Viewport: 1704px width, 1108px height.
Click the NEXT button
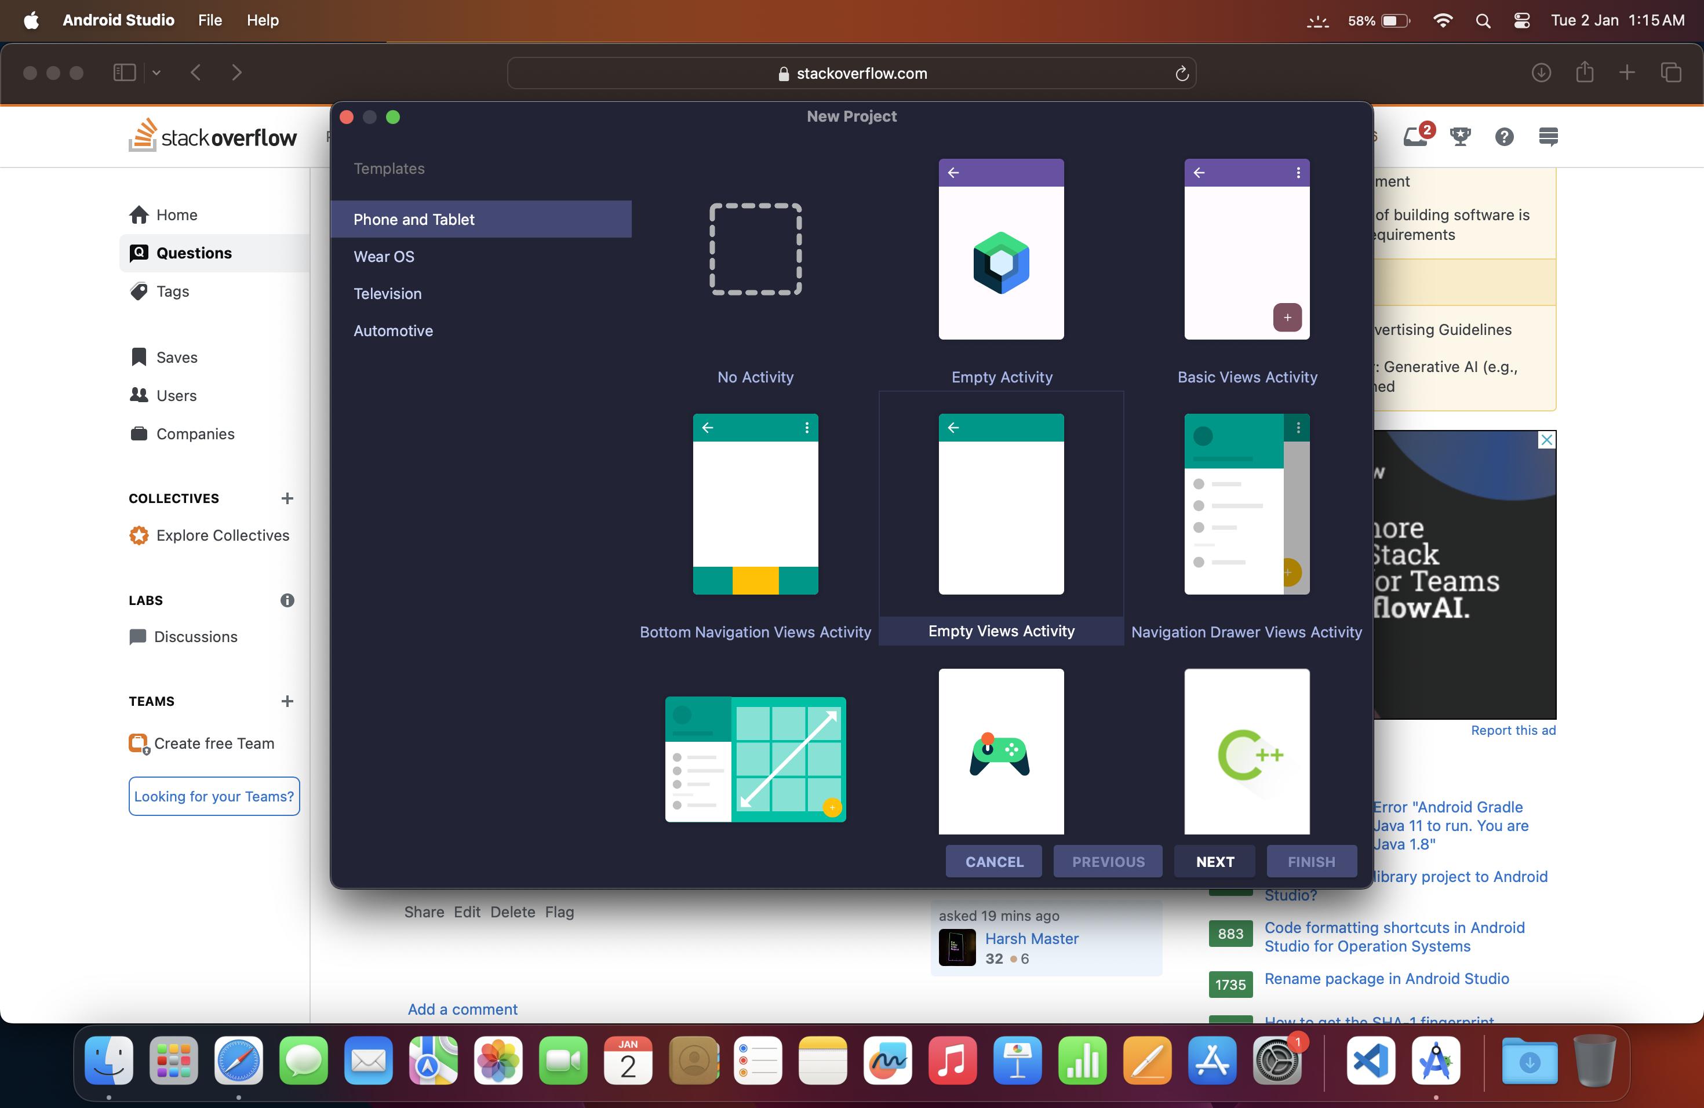click(1214, 861)
